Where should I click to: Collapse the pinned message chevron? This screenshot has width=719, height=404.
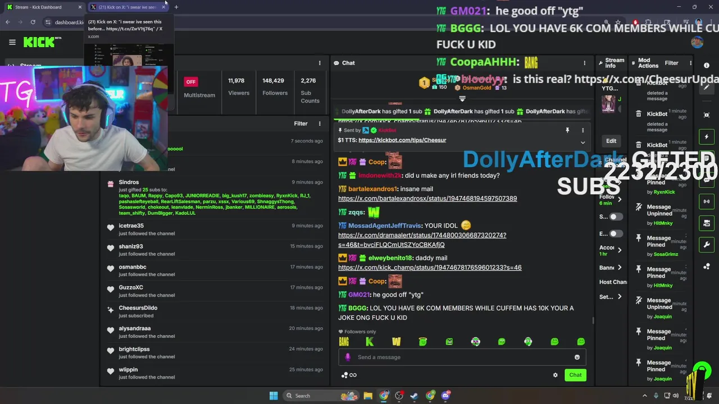pos(583,143)
